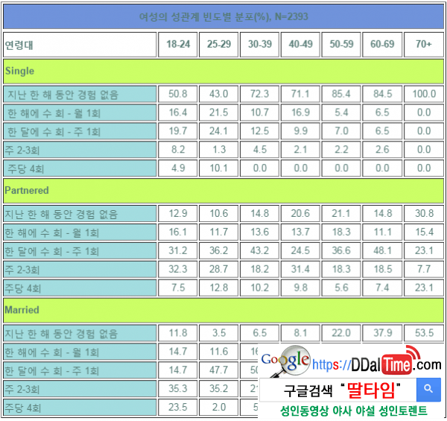Click '주당 4회' row label under Single
The height and width of the screenshot is (421, 447).
point(80,168)
